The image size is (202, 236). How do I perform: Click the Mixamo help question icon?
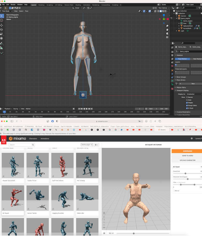pyautogui.click(x=192, y=139)
